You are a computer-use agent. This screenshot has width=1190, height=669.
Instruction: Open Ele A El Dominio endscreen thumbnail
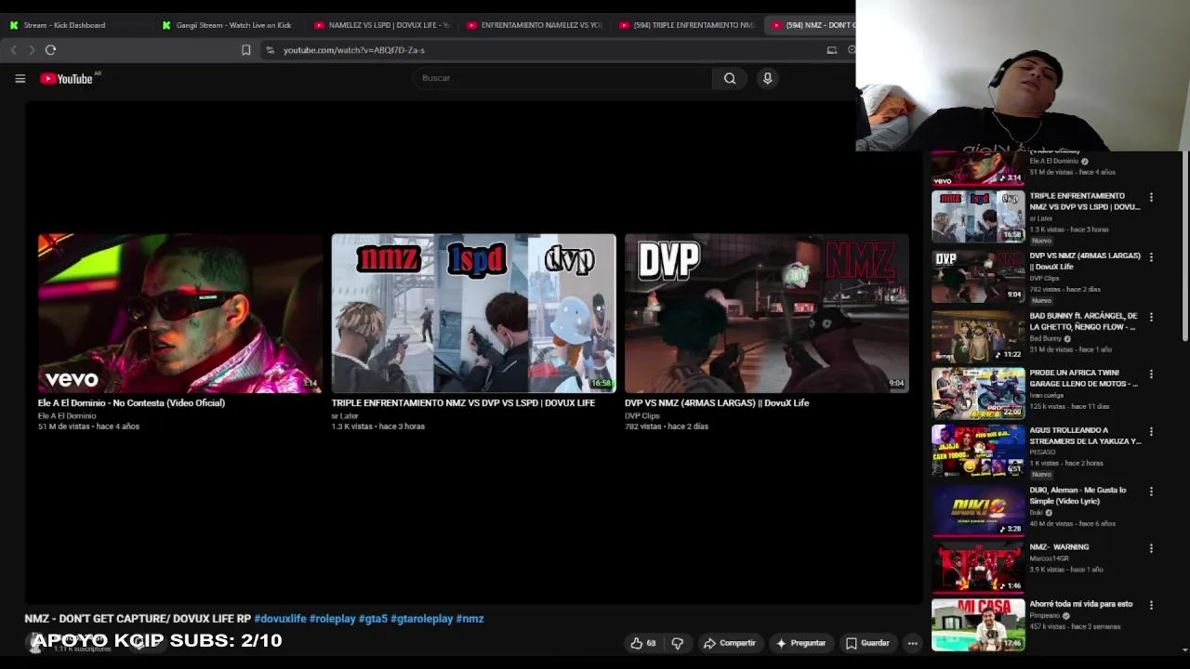tap(179, 313)
